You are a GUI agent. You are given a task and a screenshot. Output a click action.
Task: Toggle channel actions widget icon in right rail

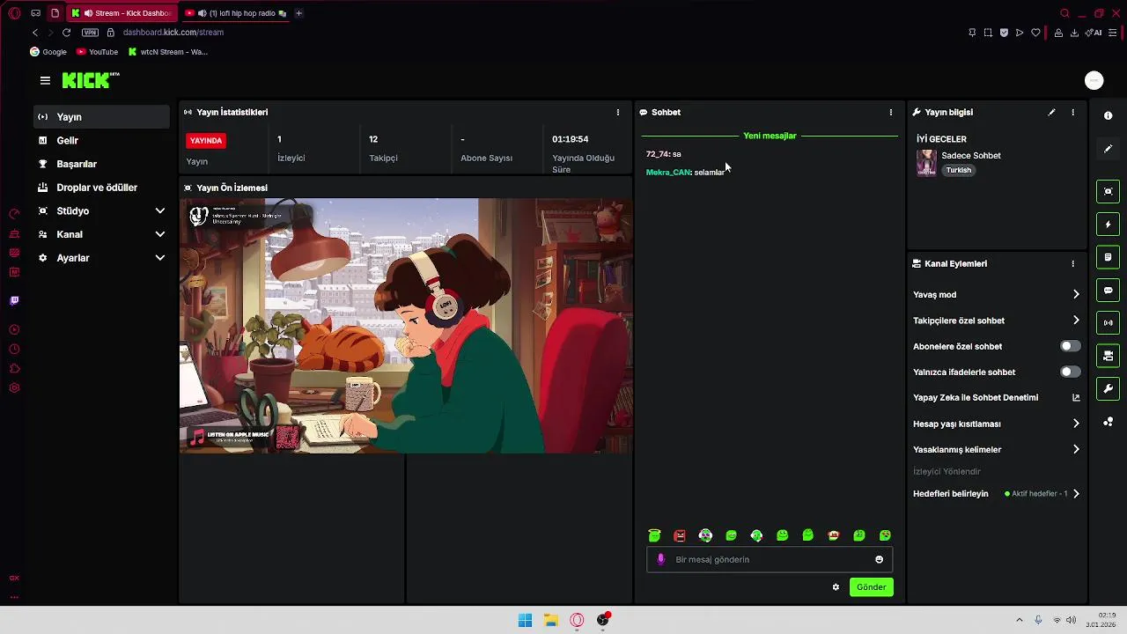[x=1108, y=356]
